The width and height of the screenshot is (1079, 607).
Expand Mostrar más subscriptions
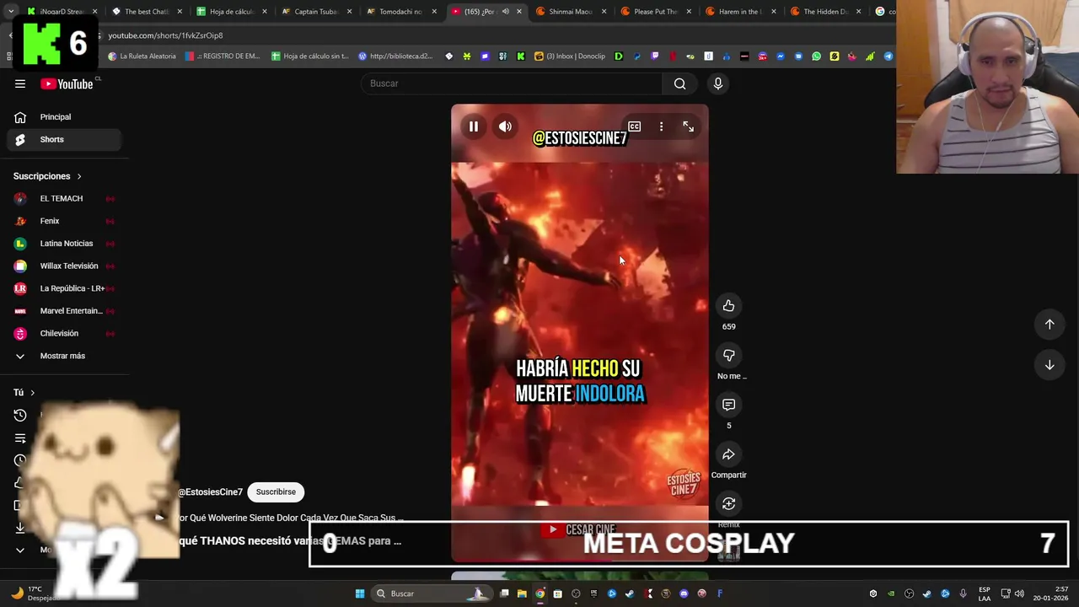(x=64, y=356)
